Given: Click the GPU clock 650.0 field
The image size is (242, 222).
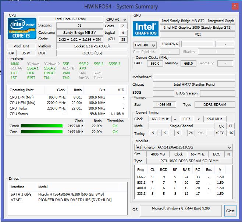Looking at the screenshot, I should pos(155,64).
